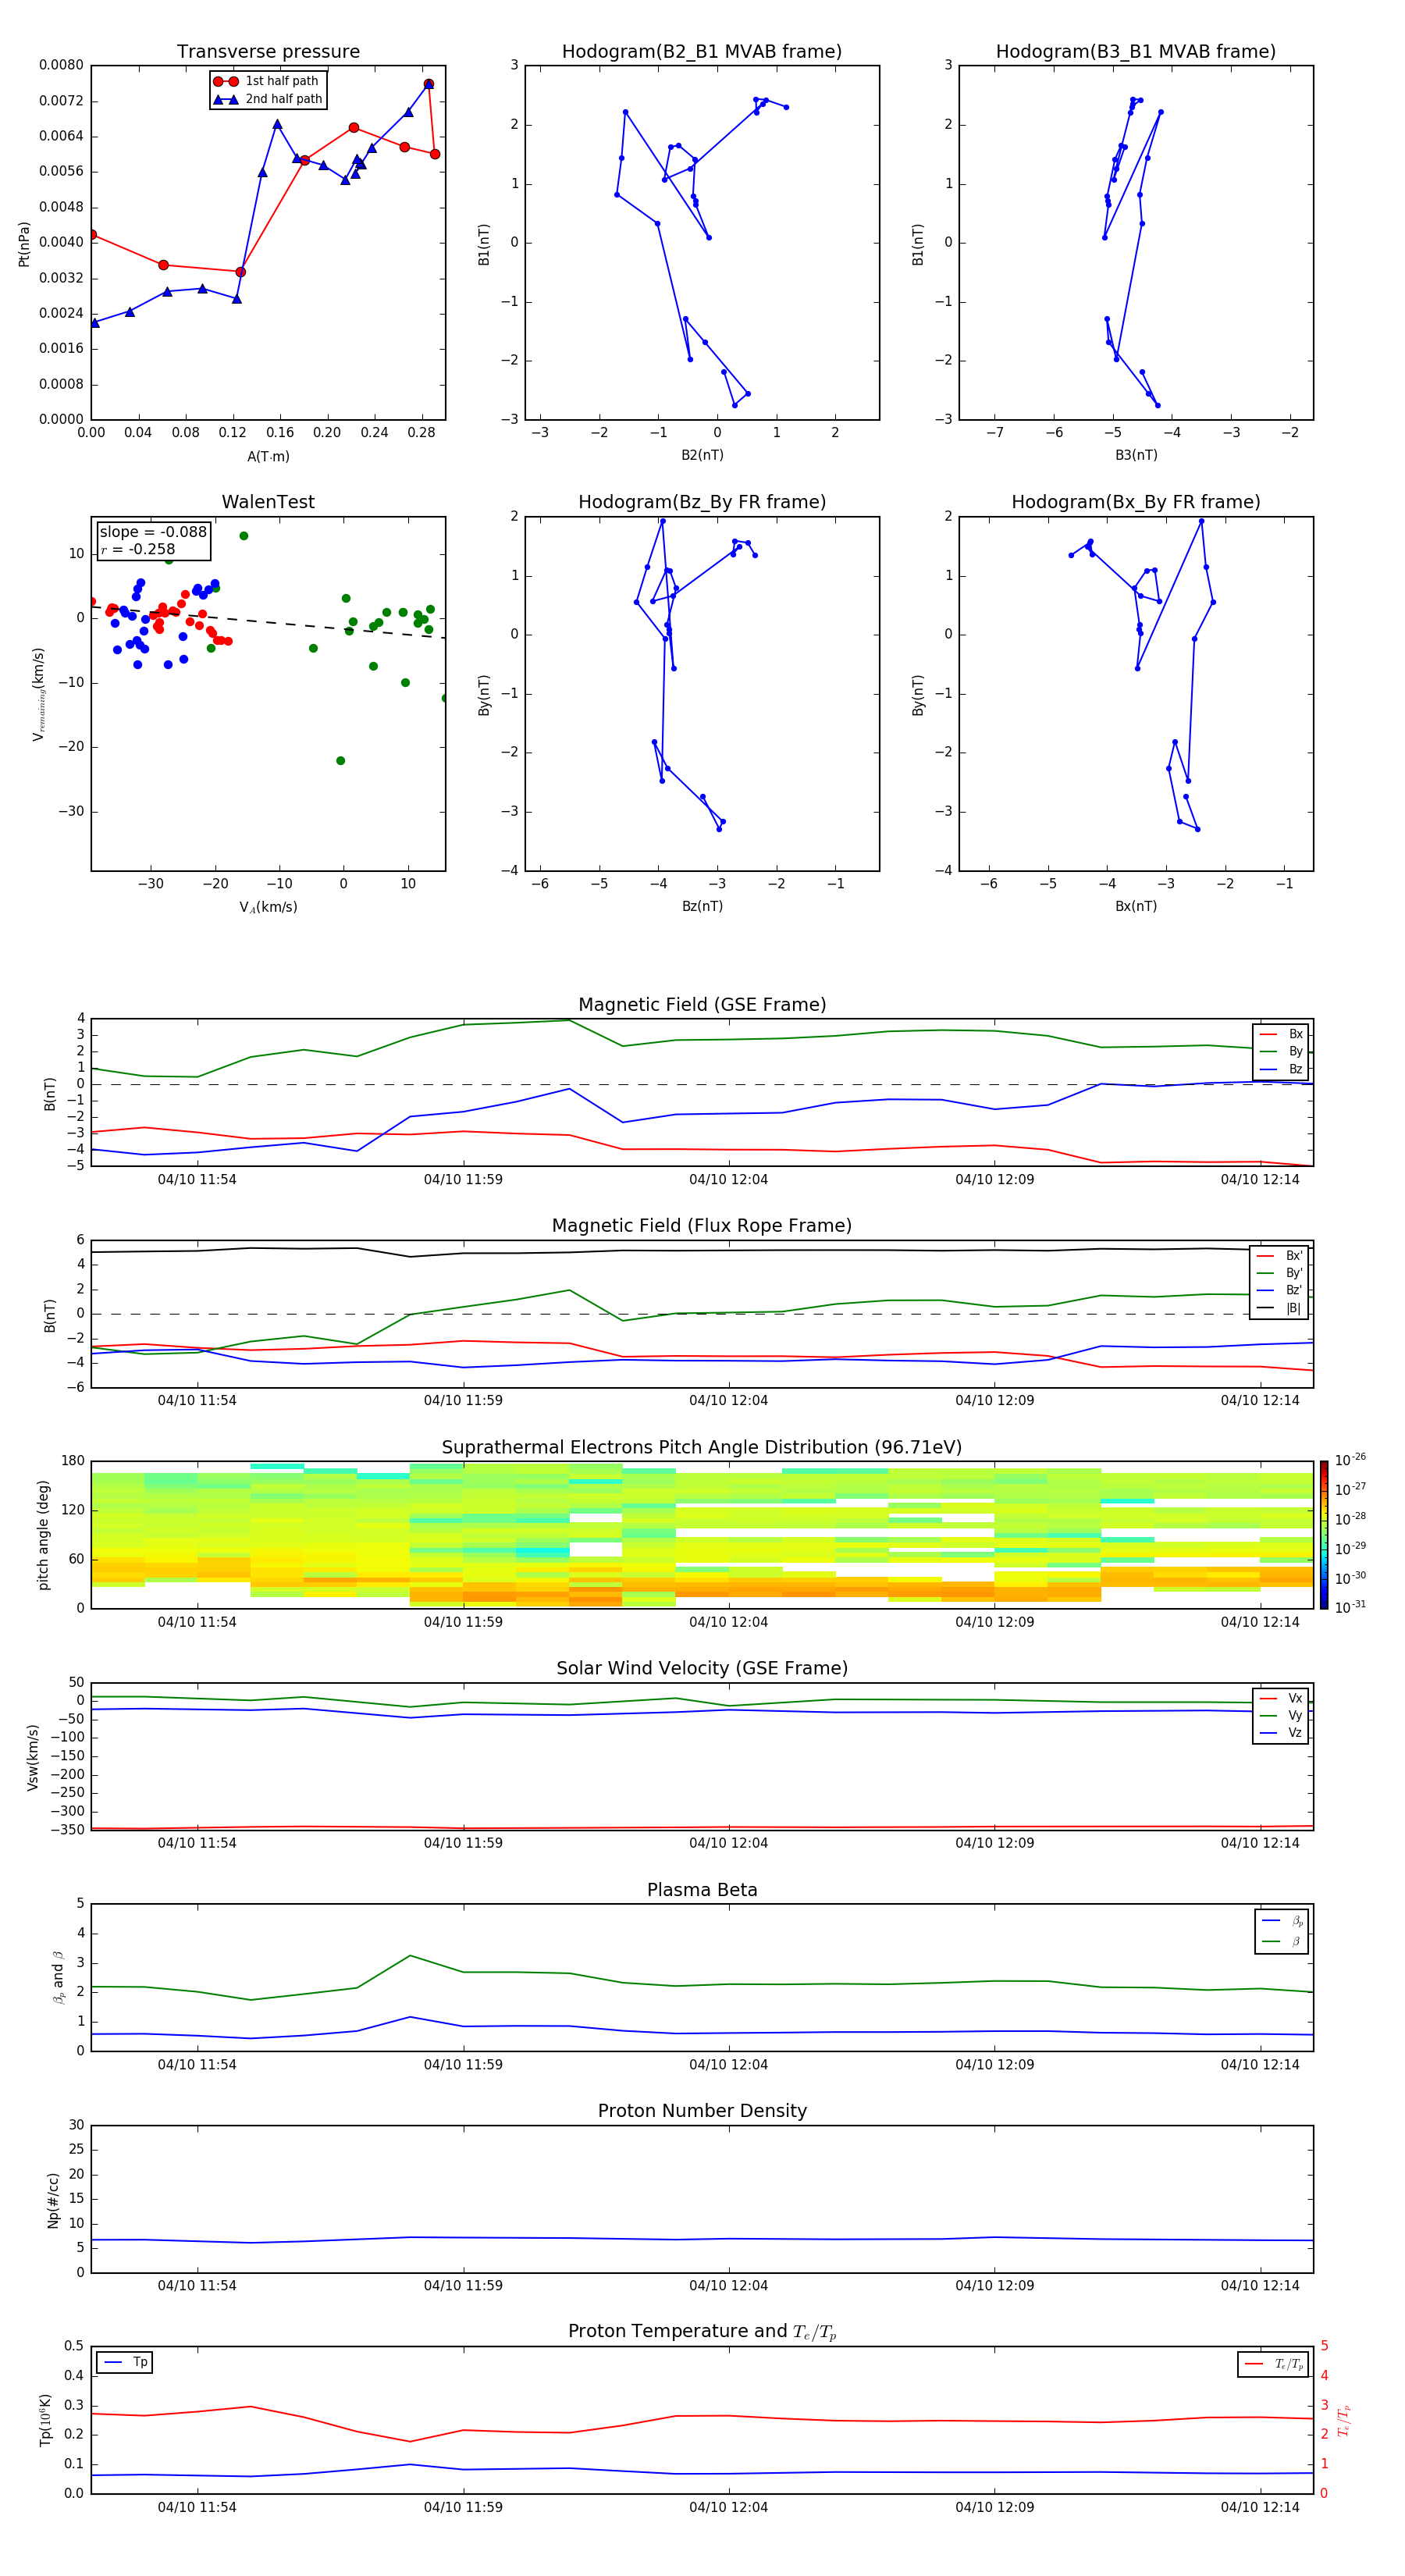The height and width of the screenshot is (2576, 1405).
Task: Click the pitch angle colorbar
Action: point(1324,1535)
